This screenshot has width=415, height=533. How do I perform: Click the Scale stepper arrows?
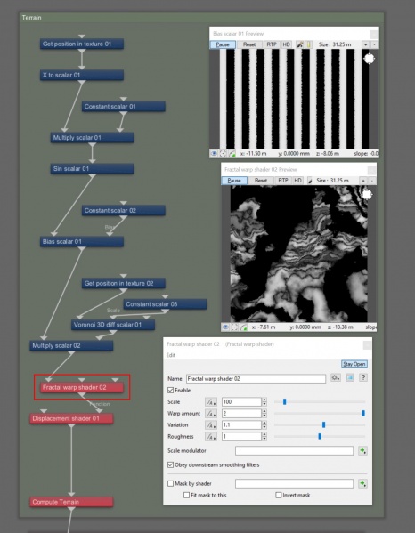pos(264,402)
